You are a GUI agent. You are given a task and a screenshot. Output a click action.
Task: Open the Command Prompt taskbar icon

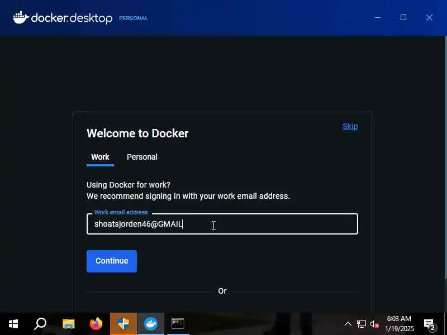pyautogui.click(x=178, y=324)
